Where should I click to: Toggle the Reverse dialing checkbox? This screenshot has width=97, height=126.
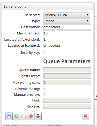[45, 88]
